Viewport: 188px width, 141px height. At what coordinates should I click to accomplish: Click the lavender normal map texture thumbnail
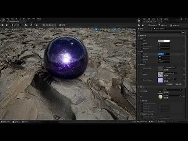160,80
